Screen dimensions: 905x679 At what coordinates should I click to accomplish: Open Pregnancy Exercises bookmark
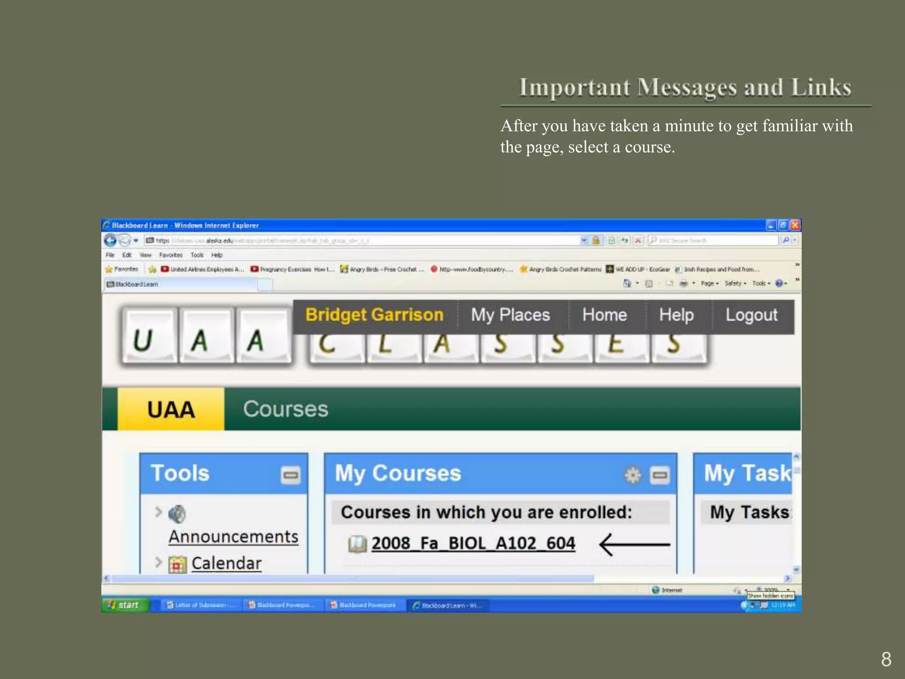pos(293,269)
